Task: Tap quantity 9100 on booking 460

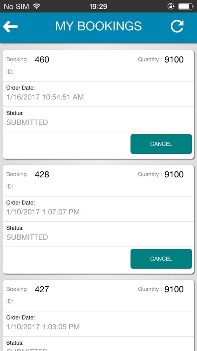Action: pyautogui.click(x=174, y=59)
